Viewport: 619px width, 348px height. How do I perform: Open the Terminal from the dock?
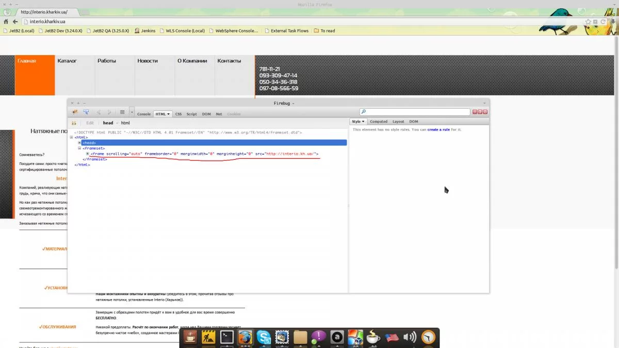point(227,338)
